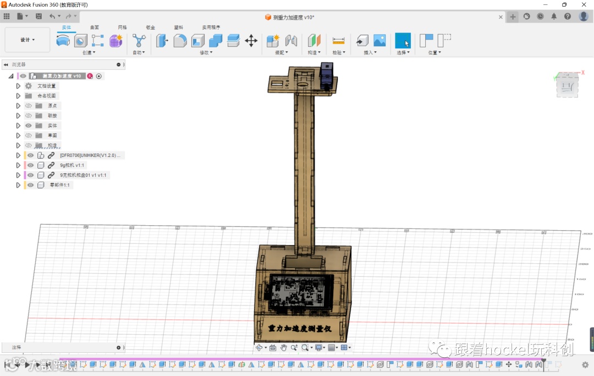The height and width of the screenshot is (376, 594).
Task: Switch to the 曲面 ribbon tab
Action: coord(95,27)
